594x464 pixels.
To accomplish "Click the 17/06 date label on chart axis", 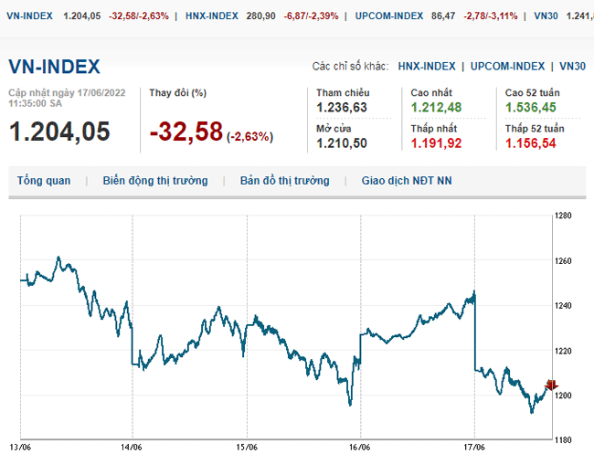I will click(x=473, y=448).
